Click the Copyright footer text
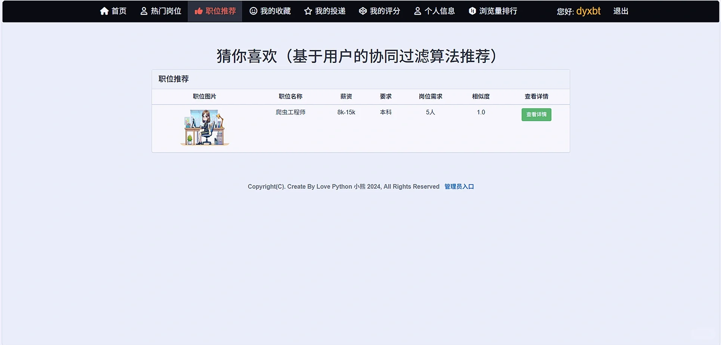Image resolution: width=721 pixels, height=345 pixels. [x=343, y=187]
